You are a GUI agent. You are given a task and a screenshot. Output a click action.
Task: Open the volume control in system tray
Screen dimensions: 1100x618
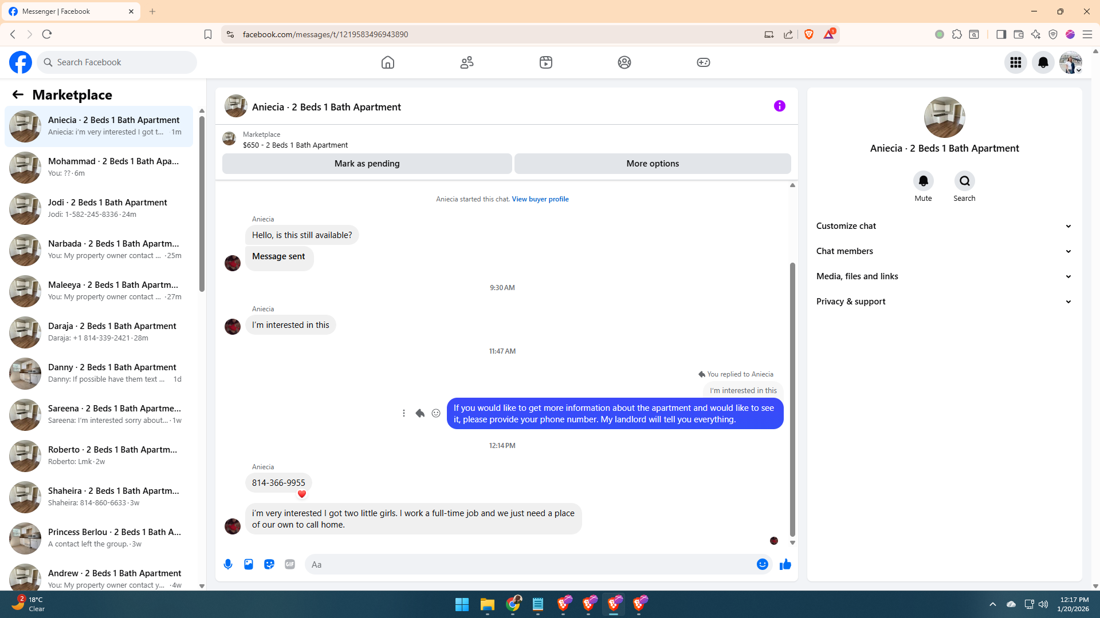click(1043, 604)
